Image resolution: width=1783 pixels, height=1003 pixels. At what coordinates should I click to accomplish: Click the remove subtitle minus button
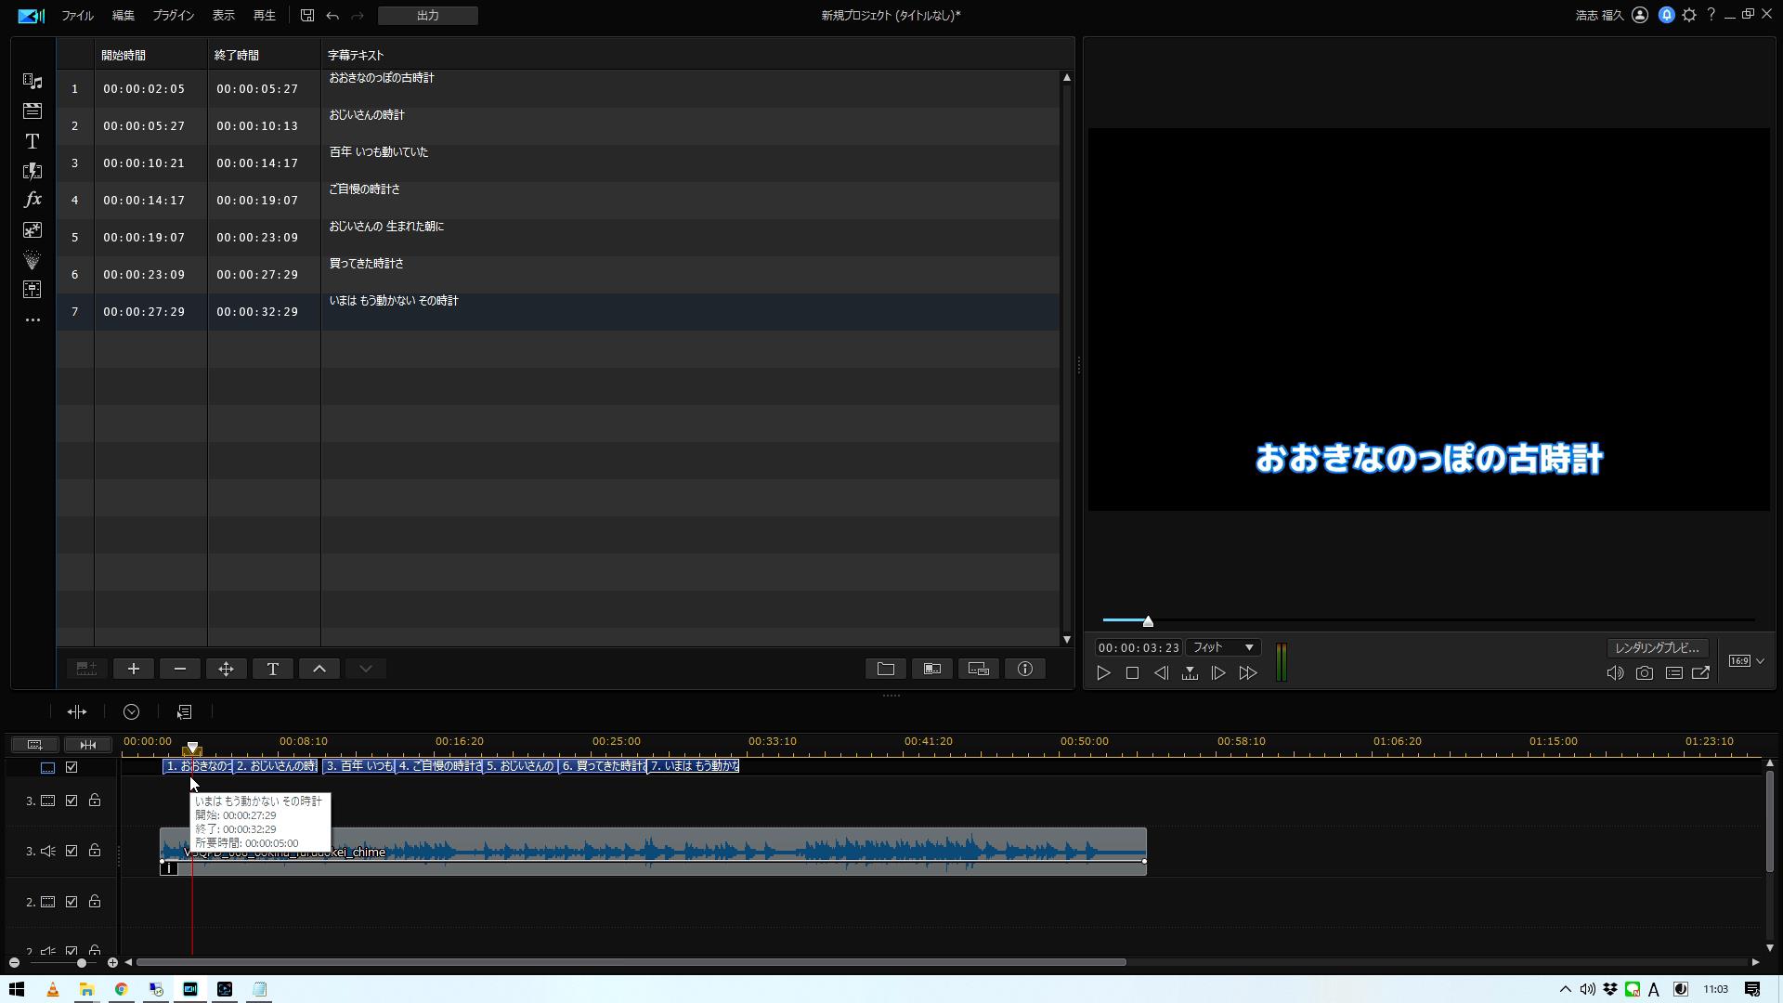pyautogui.click(x=180, y=669)
